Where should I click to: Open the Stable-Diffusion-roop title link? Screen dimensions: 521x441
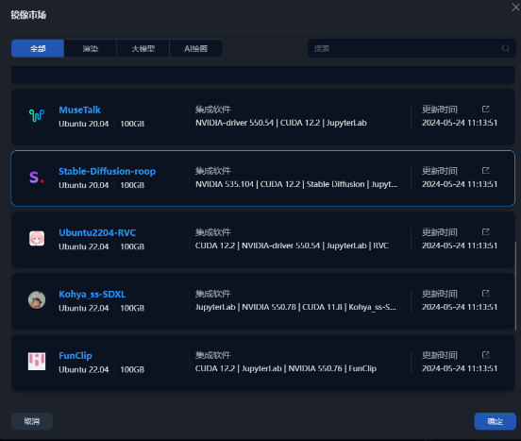[107, 172]
